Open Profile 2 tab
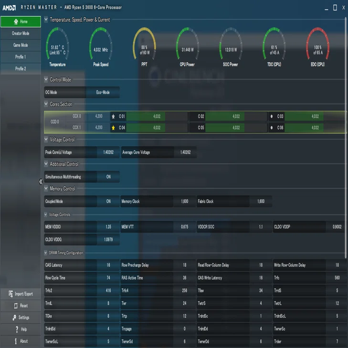Viewport: 348px width, 348px height. tap(21, 69)
